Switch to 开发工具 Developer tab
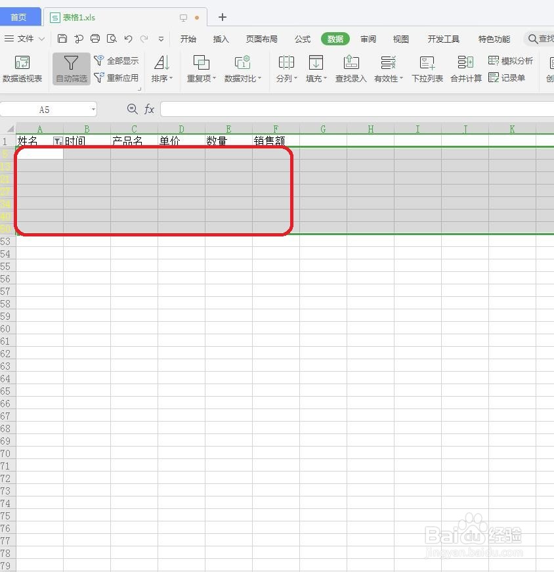This screenshot has height=572, width=554. pyautogui.click(x=443, y=39)
